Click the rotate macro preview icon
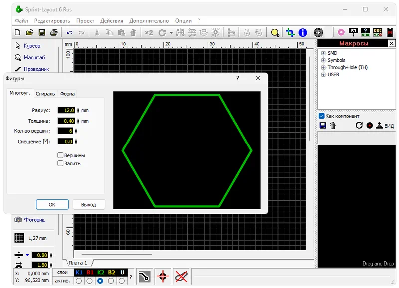The width and height of the screenshot is (399, 288). point(359,125)
